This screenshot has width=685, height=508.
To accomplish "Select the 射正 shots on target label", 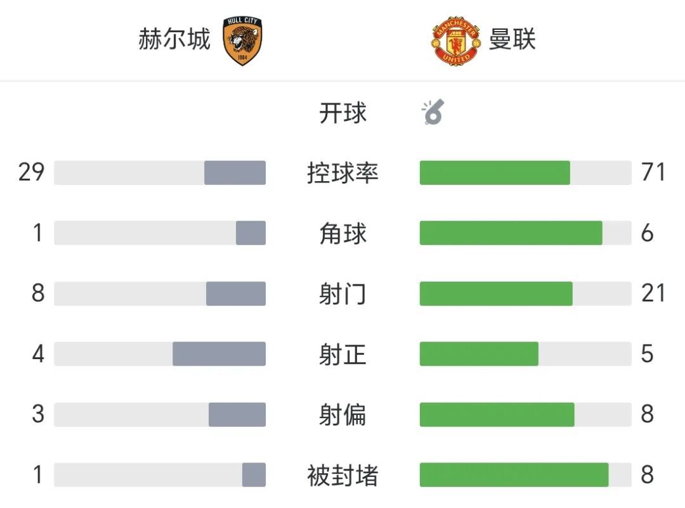I will [x=343, y=354].
